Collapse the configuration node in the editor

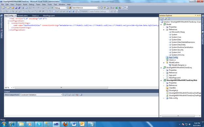pyautogui.click(x=8, y=21)
